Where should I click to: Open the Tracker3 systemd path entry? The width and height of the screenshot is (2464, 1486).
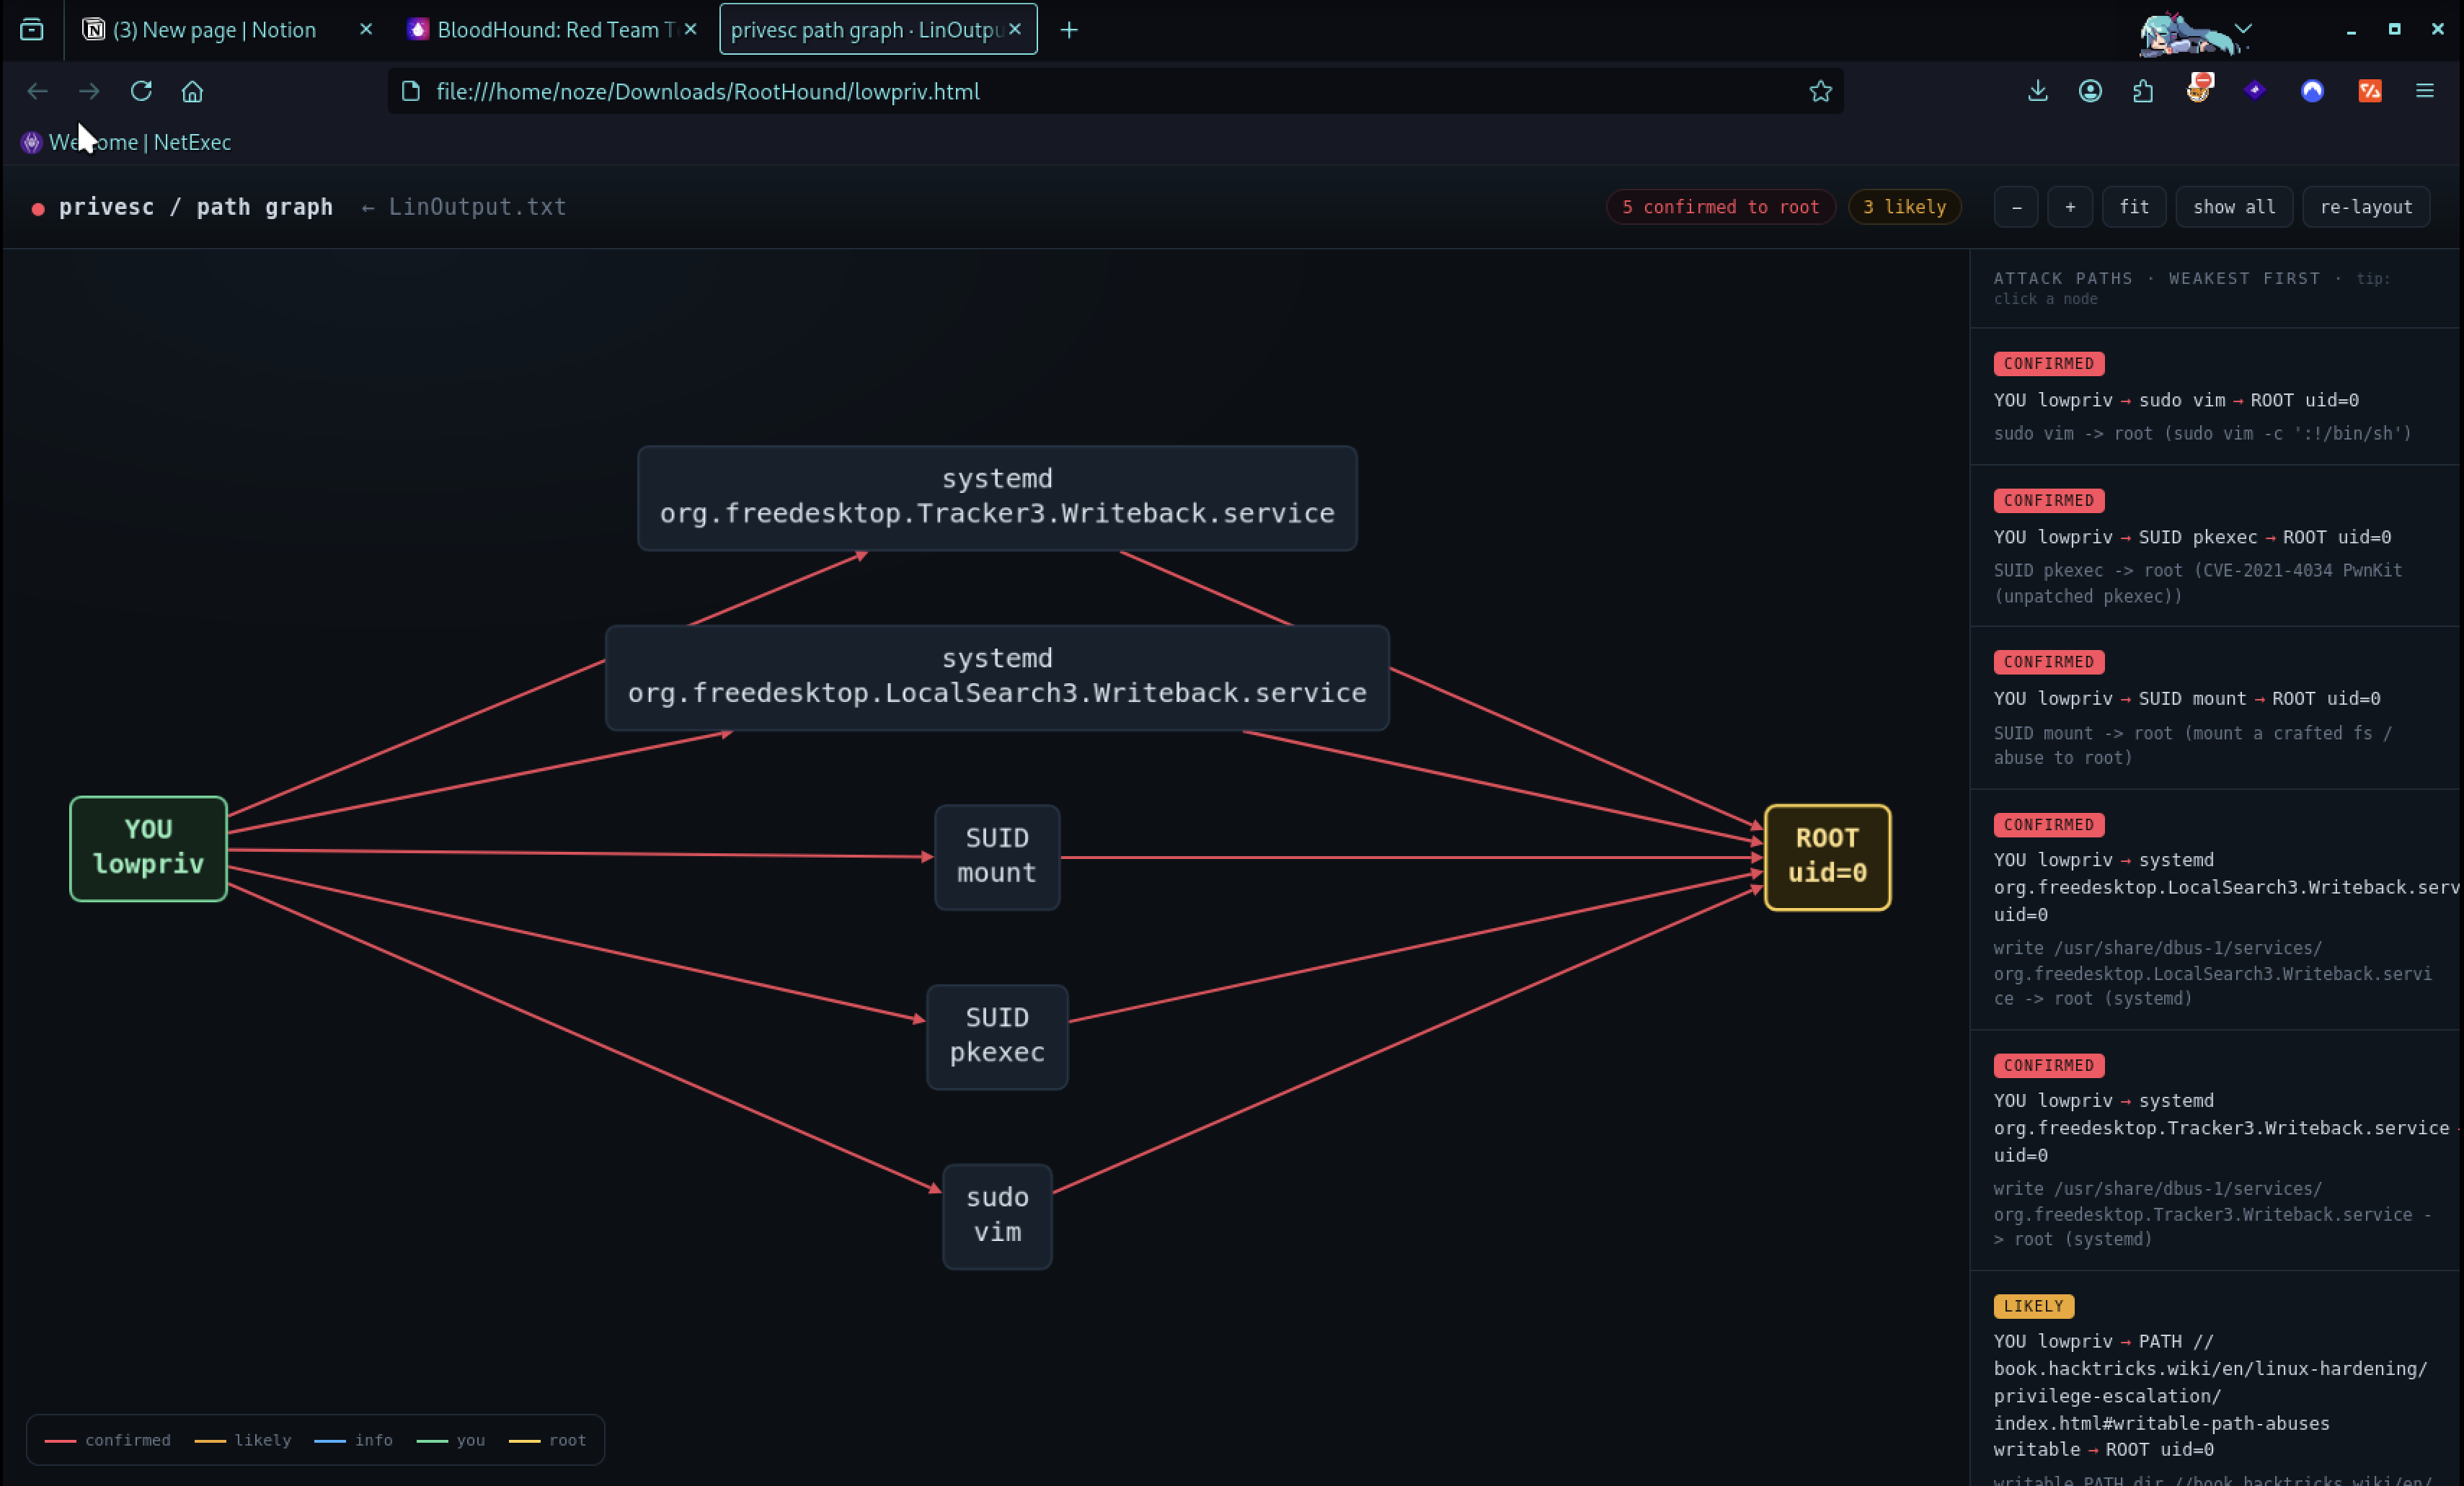click(x=2216, y=1151)
